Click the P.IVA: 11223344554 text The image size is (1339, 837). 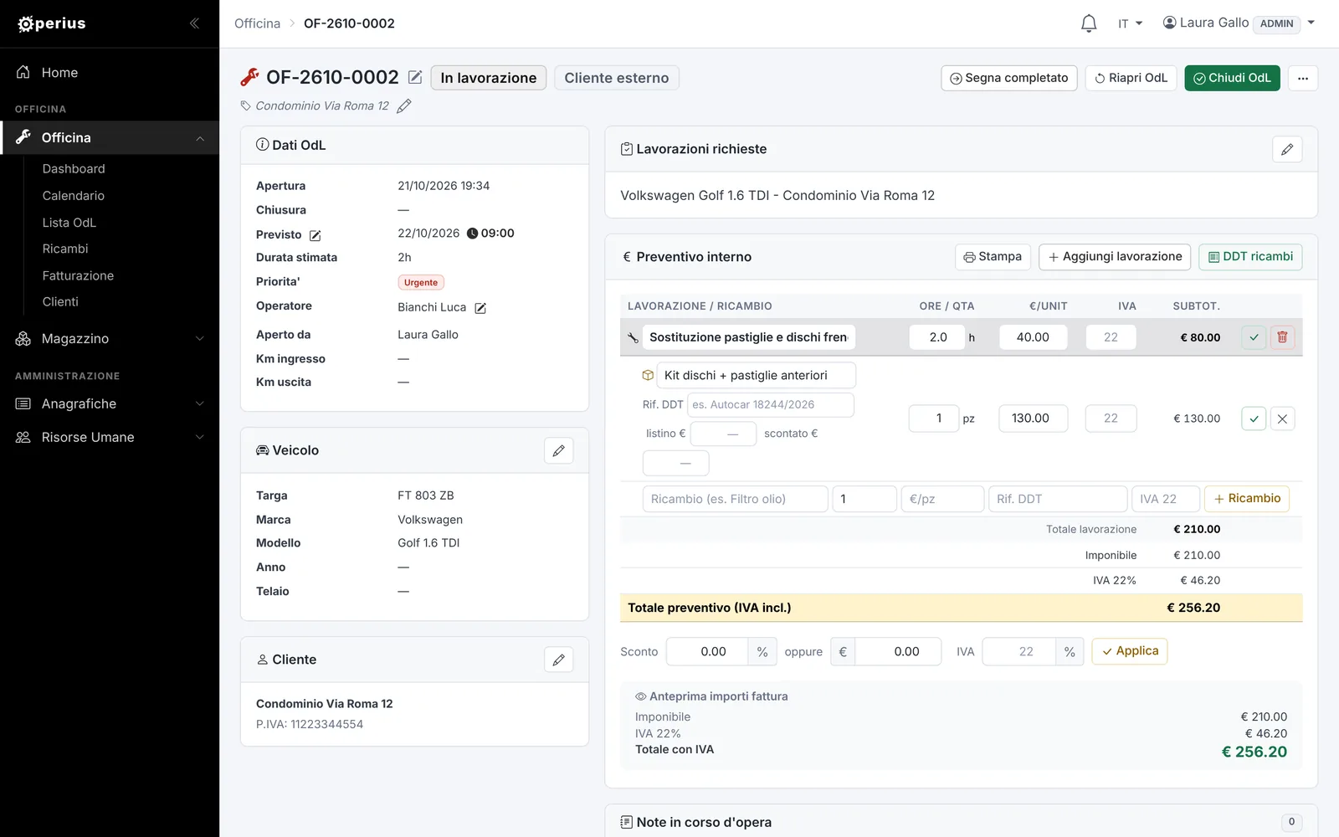point(310,725)
